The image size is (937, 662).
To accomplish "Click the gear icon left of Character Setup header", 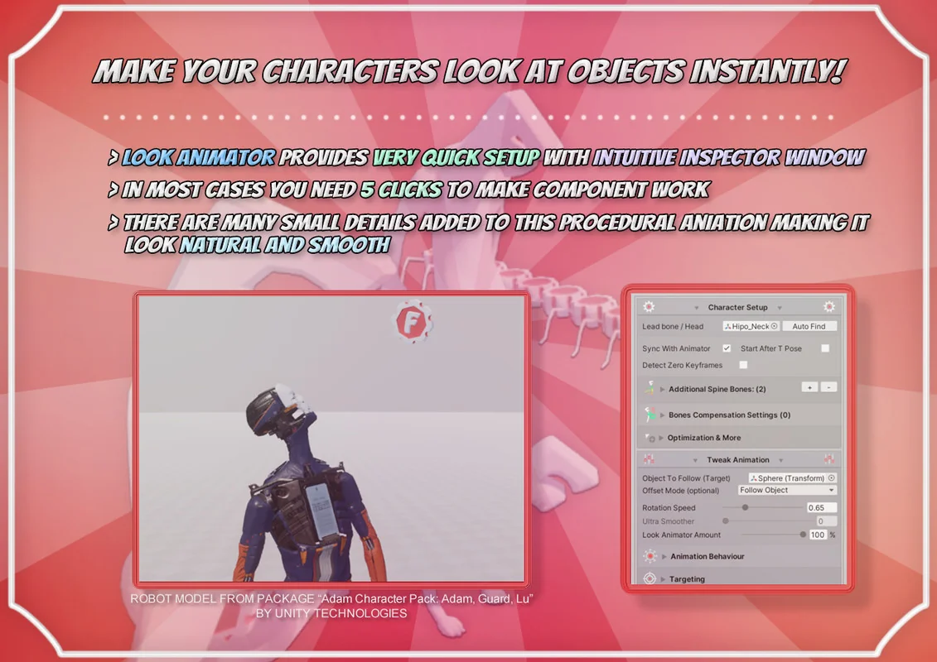I will click(x=650, y=307).
